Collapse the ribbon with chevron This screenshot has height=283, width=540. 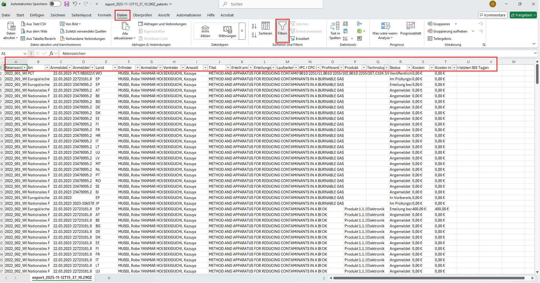click(x=534, y=44)
